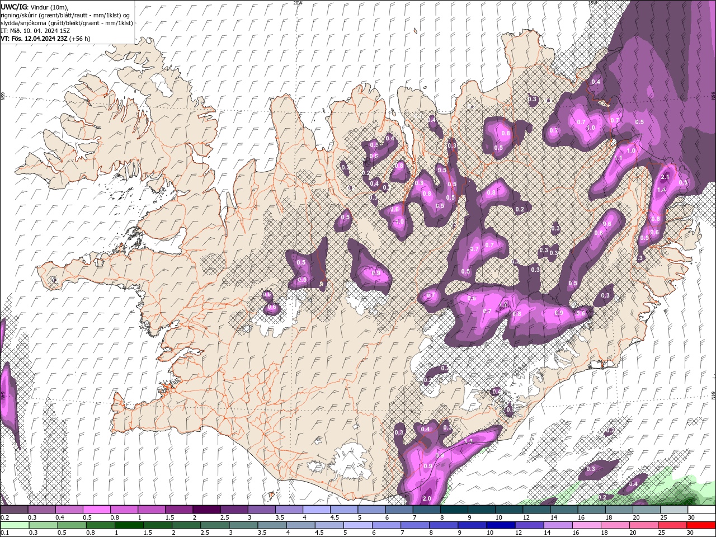The height and width of the screenshot is (537, 716).
Task: Click the light lavender 4 swatch in top legend row
Action: pos(317,510)
